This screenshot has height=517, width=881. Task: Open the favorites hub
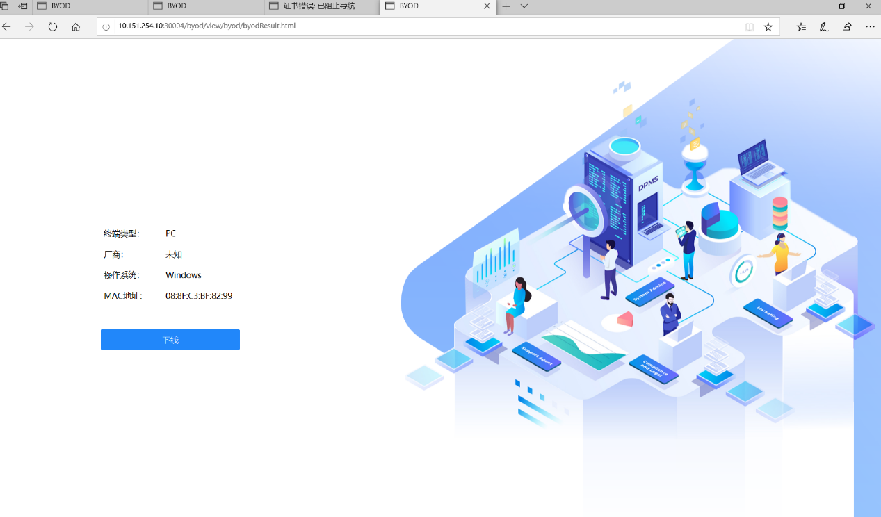[802, 27]
